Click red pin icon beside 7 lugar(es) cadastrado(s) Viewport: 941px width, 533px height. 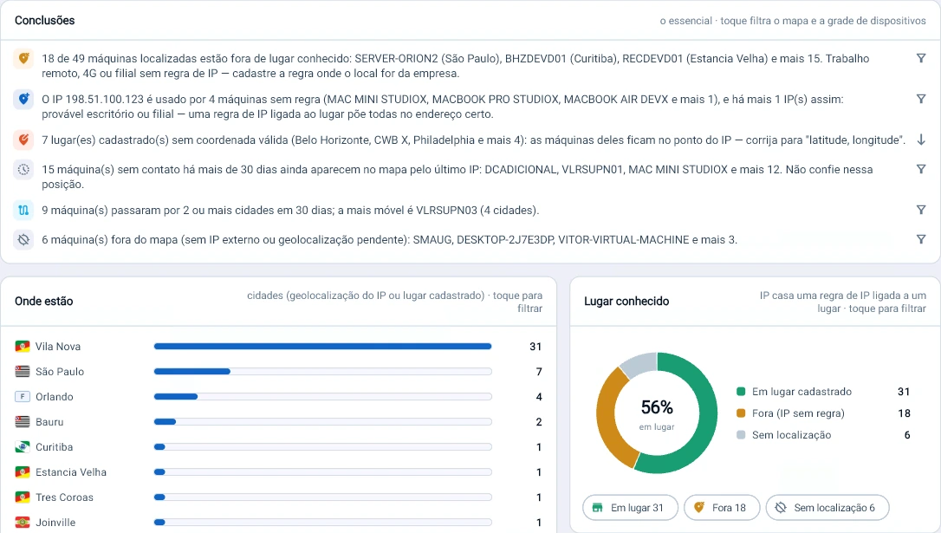tap(23, 140)
